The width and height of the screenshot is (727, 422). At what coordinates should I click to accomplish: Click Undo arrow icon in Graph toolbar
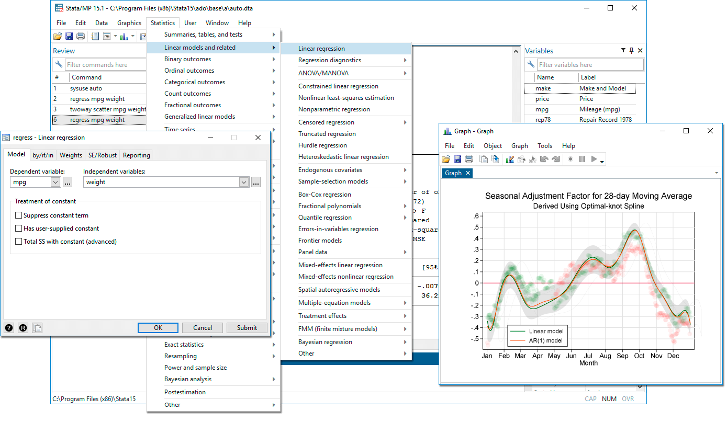[544, 159]
